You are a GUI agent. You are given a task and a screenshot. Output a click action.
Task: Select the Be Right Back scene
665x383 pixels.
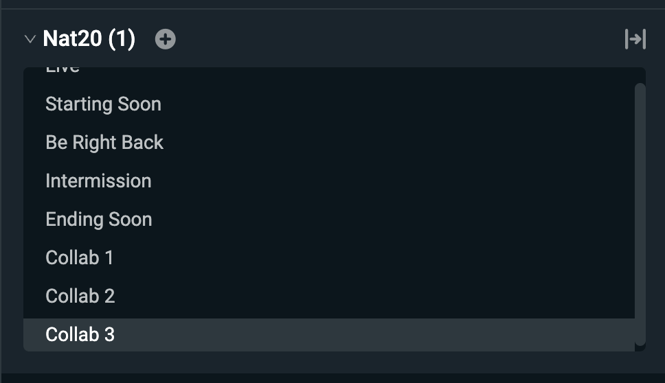(104, 143)
